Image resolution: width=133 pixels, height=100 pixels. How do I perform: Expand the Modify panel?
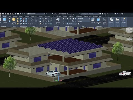[x=46, y=26]
